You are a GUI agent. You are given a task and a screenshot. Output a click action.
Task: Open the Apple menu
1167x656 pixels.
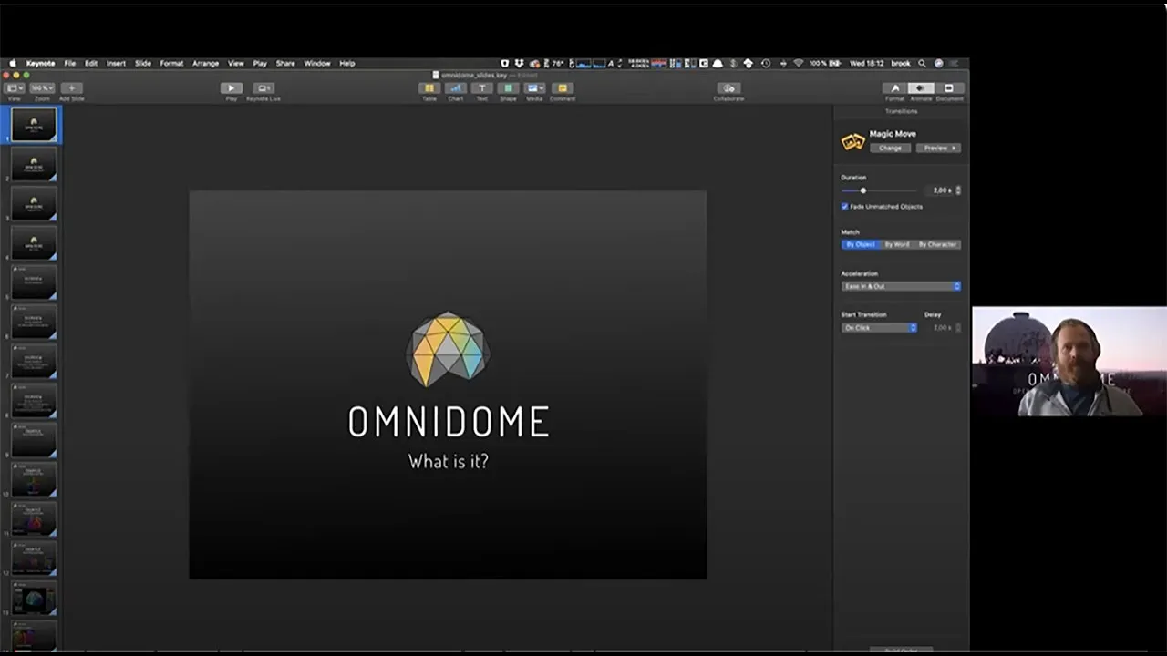click(13, 64)
